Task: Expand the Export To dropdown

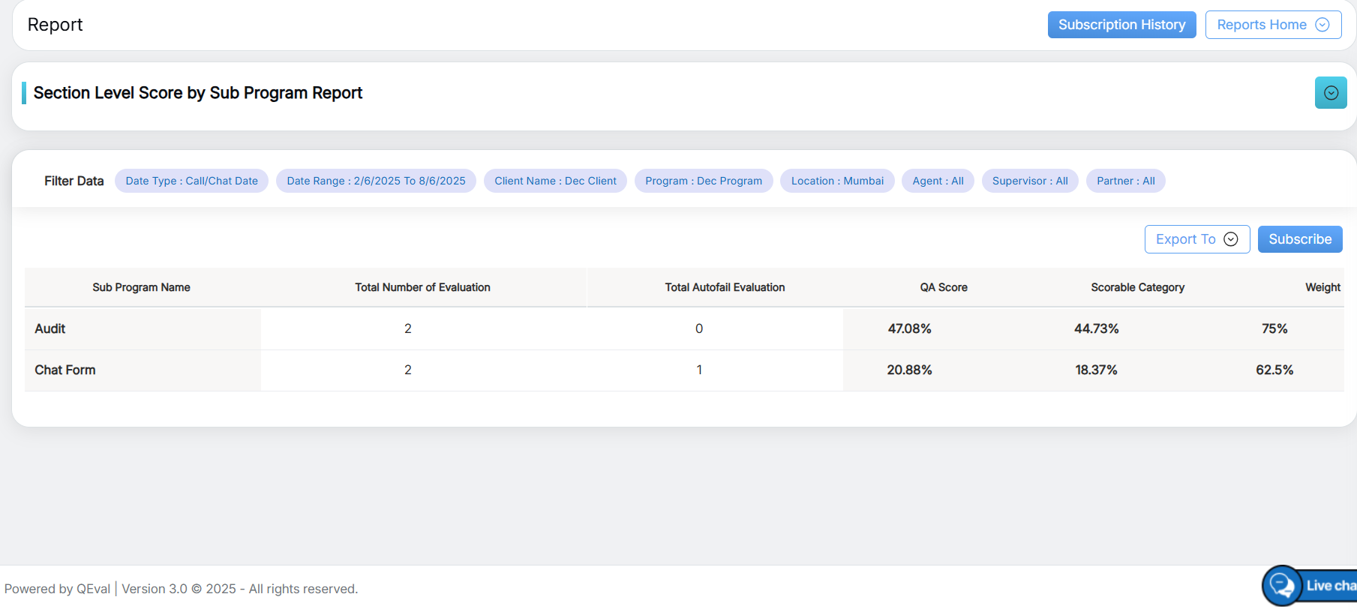Action: (x=1196, y=239)
